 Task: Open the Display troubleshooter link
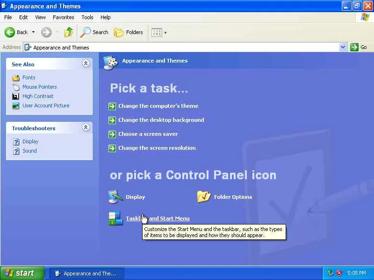[x=30, y=141]
